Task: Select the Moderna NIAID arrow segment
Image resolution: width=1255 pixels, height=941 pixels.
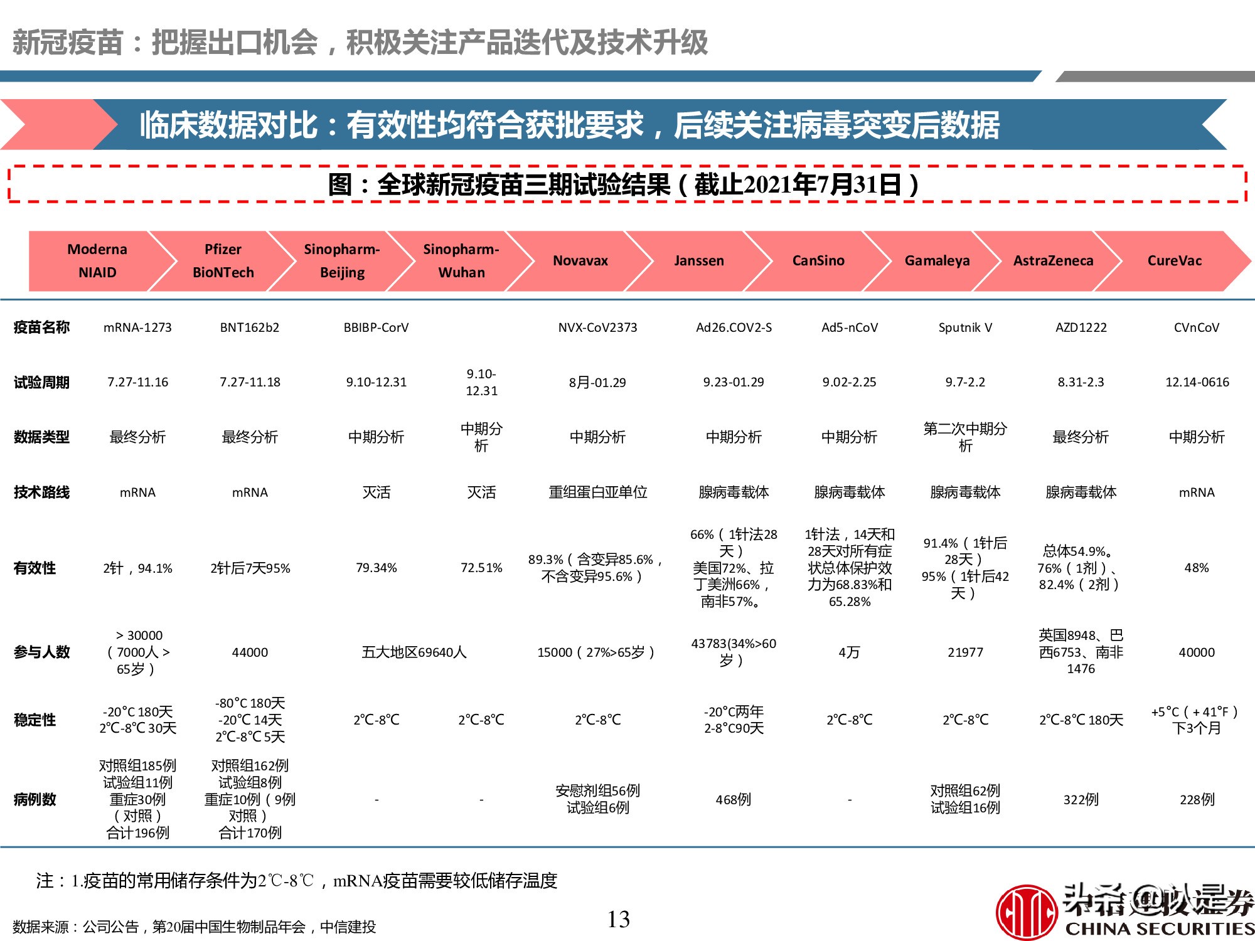Action: click(97, 261)
